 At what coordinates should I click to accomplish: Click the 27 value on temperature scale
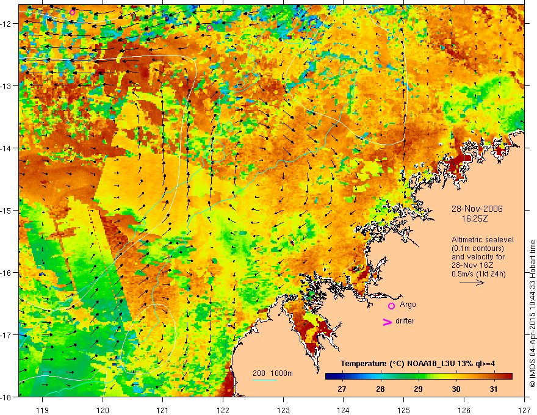click(342, 389)
